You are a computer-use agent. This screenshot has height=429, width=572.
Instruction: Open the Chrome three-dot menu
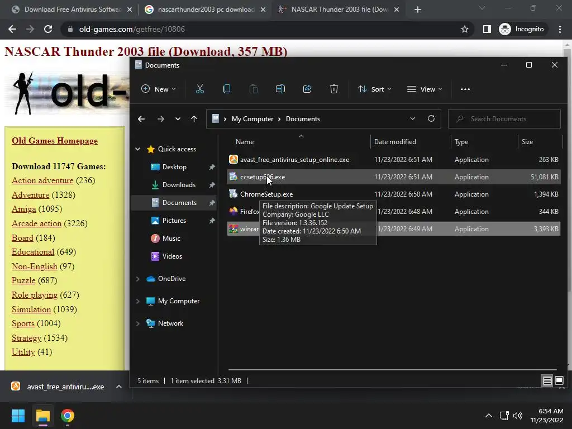click(560, 29)
